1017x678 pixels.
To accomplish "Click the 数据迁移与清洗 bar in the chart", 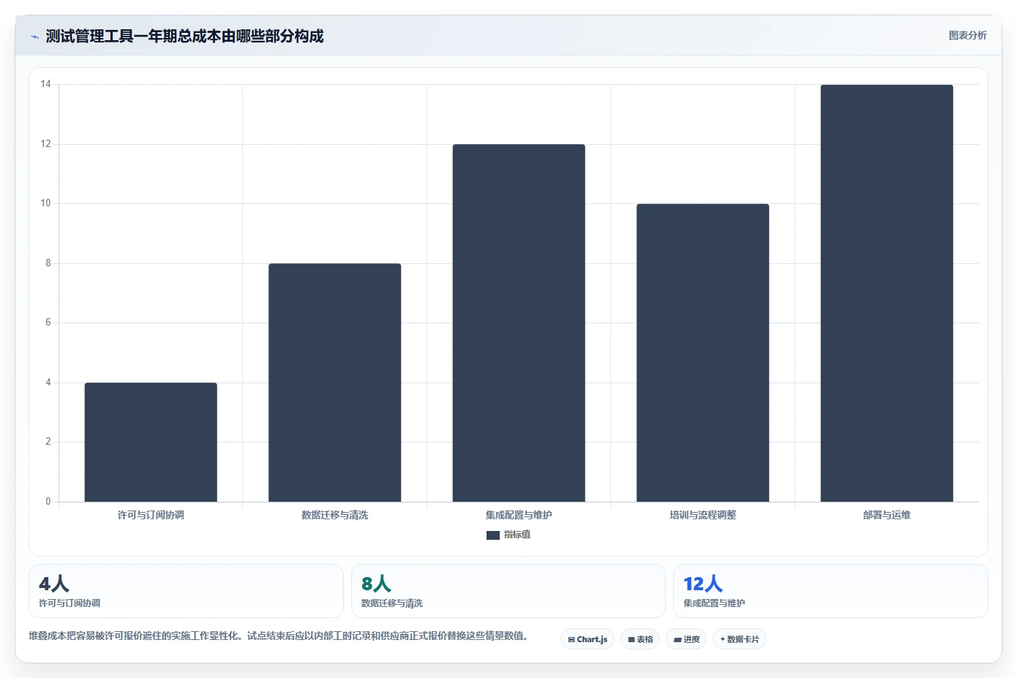I will (334, 383).
